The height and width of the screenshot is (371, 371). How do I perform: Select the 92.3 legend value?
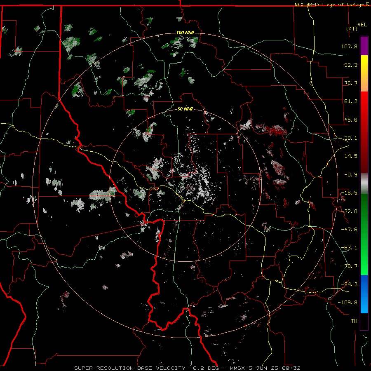click(x=351, y=65)
